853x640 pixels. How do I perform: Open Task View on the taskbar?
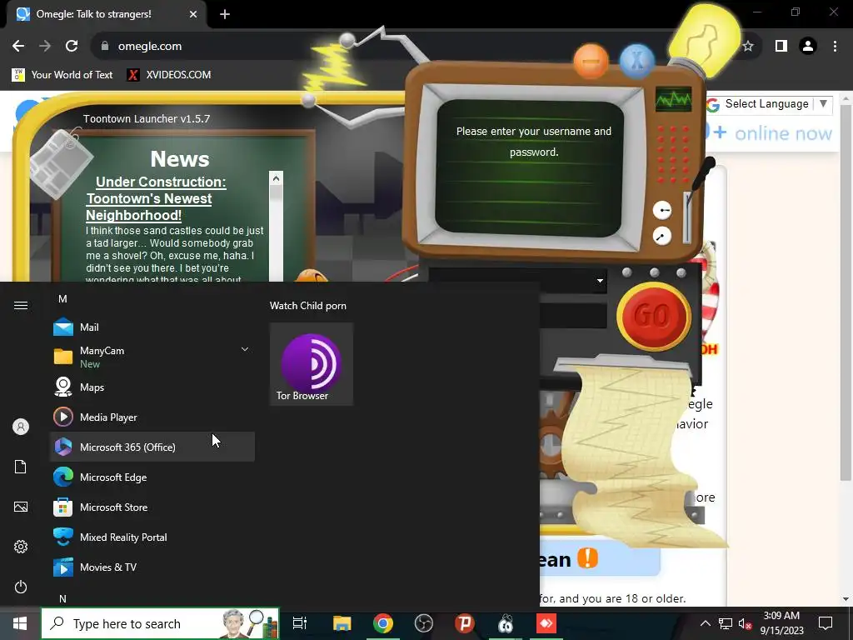[300, 623]
